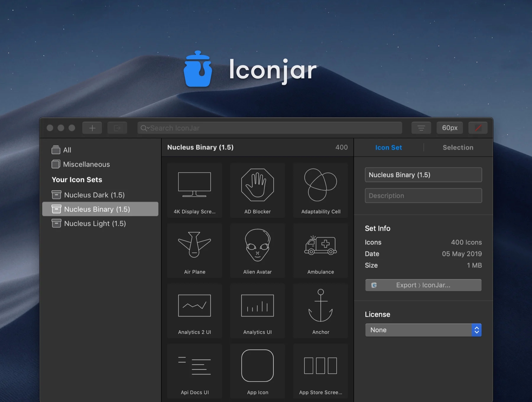Click the Nucleus Dark archive box icon
This screenshot has width=532, height=402.
56,195
